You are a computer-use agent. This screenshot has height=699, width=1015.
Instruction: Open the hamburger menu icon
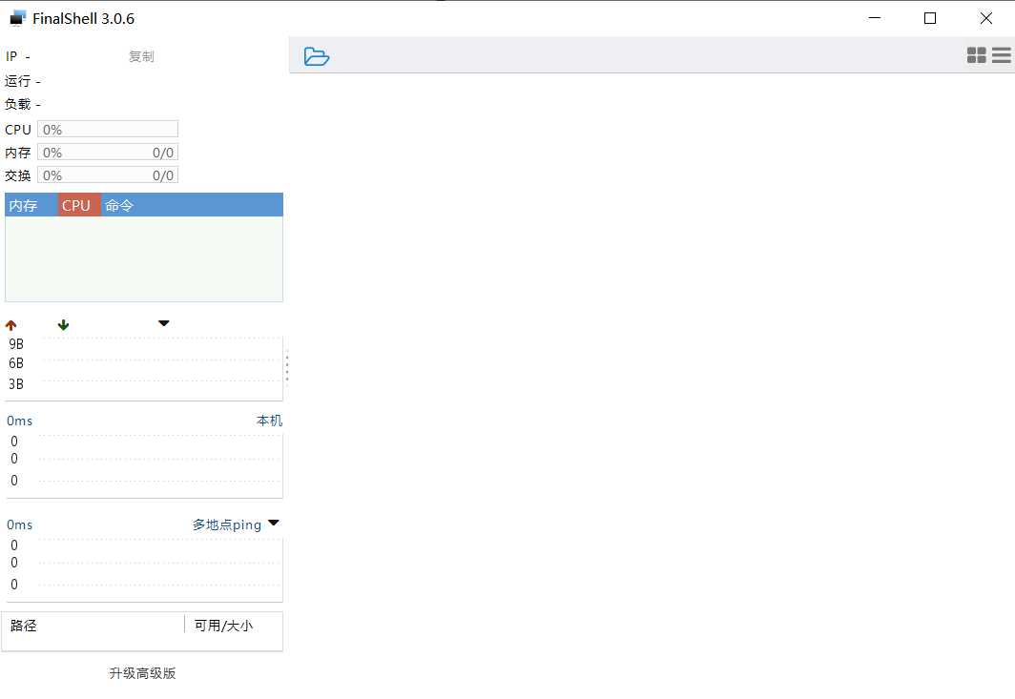pos(1002,55)
